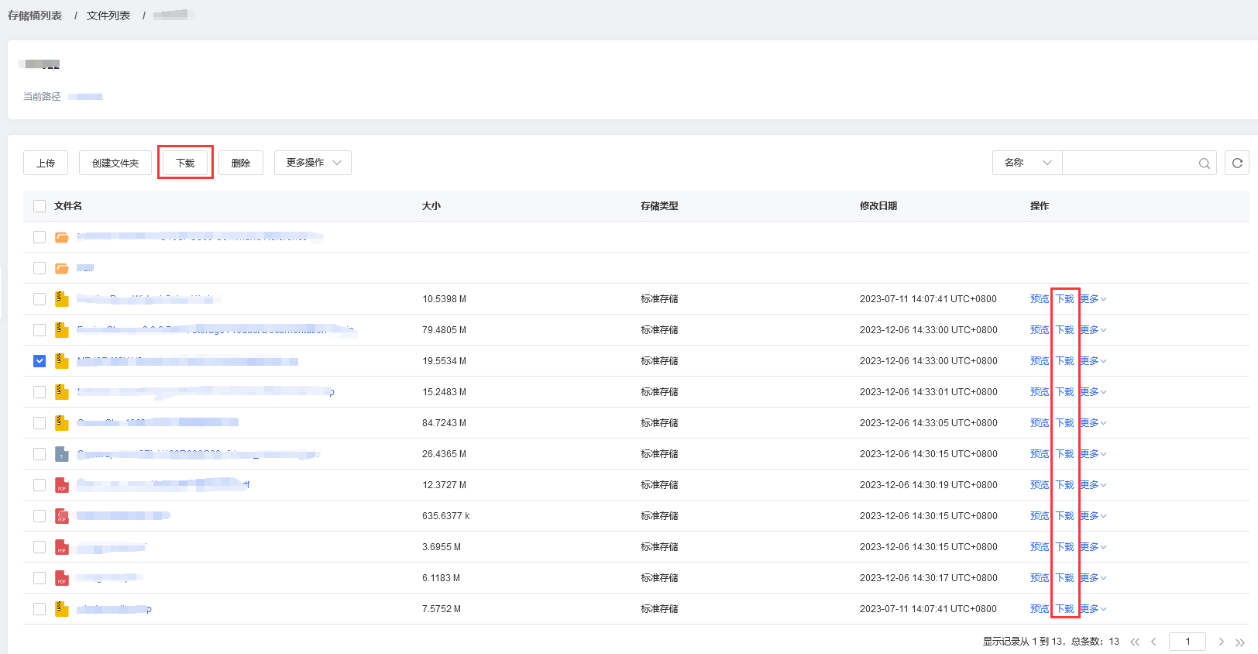Uncheck the selected 19.5534 M file checkbox

pyautogui.click(x=40, y=361)
